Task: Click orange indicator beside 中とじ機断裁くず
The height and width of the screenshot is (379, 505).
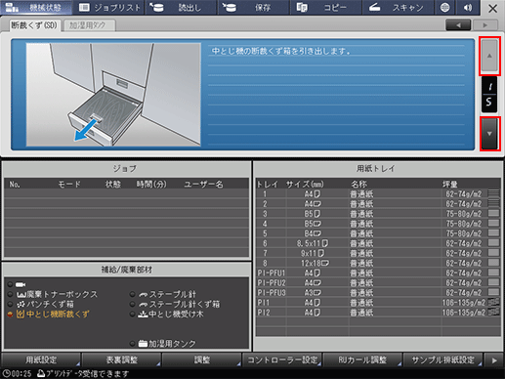Action: tap(11, 315)
